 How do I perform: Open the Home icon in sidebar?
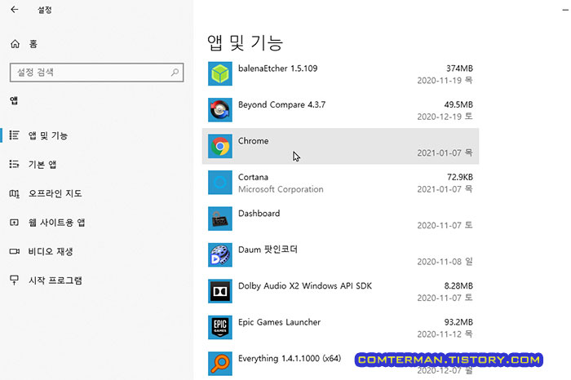tap(15, 44)
